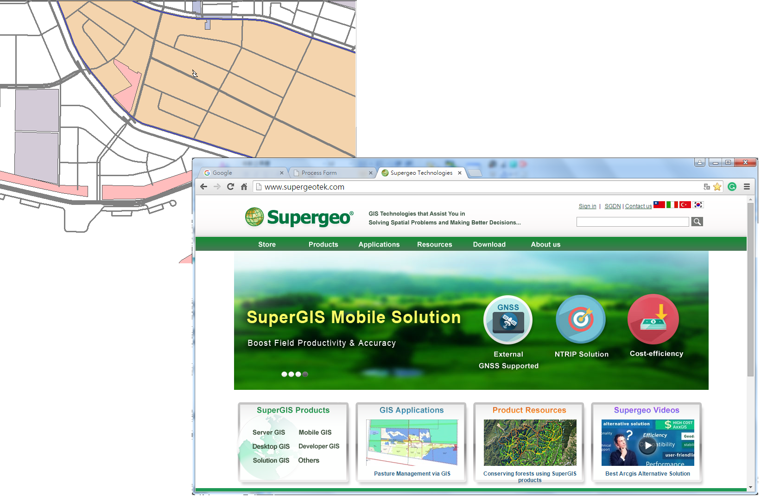
Task: Click the Sign in link
Action: tap(588, 206)
